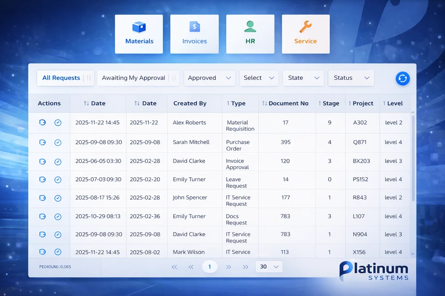Open details for Docs Request row

[x=42, y=216]
